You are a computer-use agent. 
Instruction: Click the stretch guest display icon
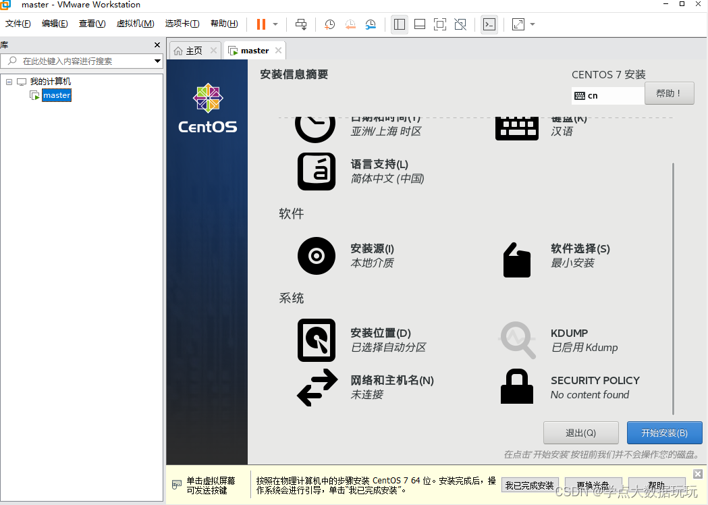pos(518,24)
